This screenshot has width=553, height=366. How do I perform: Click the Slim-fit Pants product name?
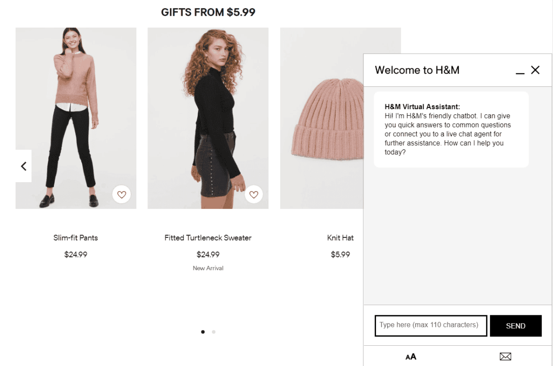pos(76,238)
